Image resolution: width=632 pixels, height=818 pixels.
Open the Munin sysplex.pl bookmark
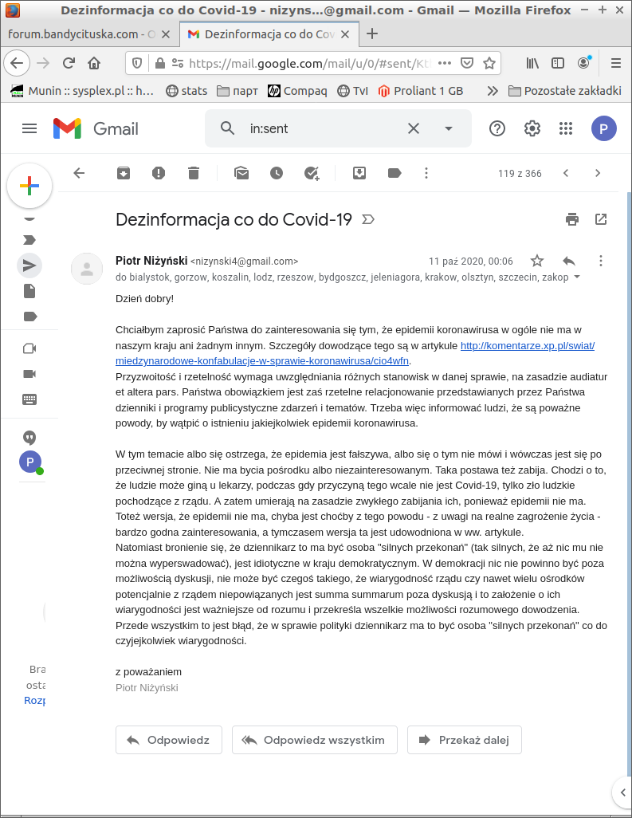82,91
